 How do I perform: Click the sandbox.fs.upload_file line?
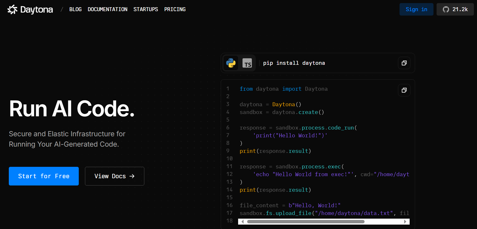[x=324, y=213]
